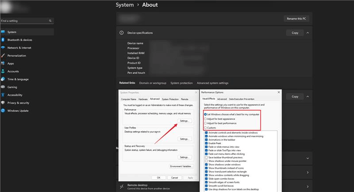The height and width of the screenshot is (192, 354).
Task: Open the Remote desktop row chevron
Action: point(308,187)
